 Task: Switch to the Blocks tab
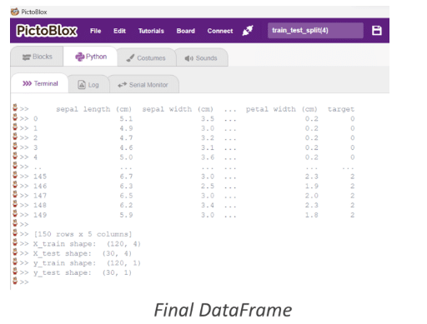[37, 57]
